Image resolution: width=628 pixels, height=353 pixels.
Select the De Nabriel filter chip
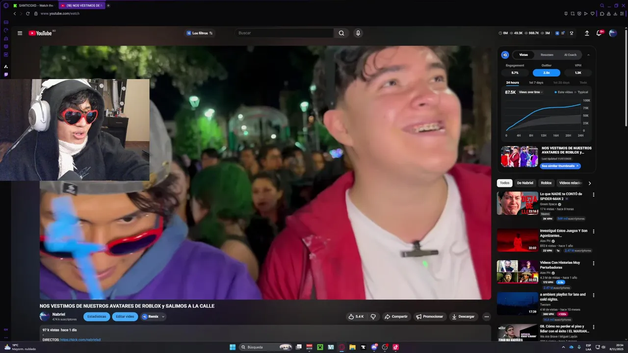click(x=525, y=183)
